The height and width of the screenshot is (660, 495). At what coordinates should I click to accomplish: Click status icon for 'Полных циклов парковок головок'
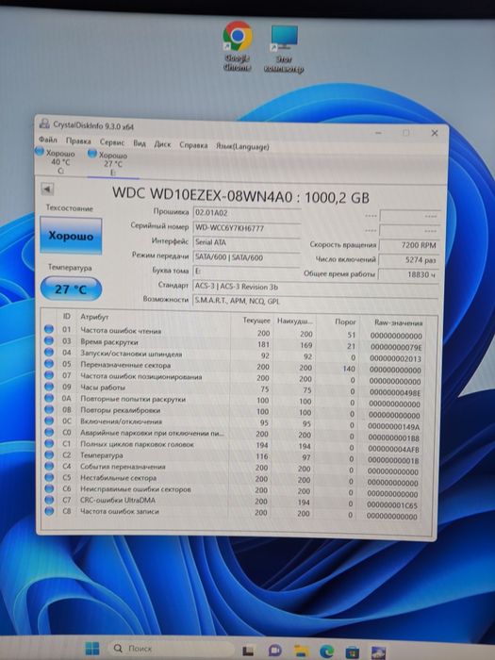[x=49, y=443]
